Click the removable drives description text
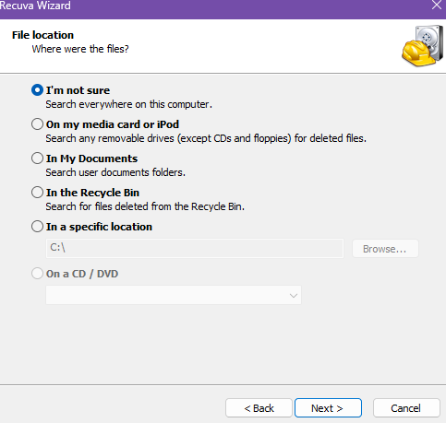Screen dimensions: 446x423 pos(206,138)
